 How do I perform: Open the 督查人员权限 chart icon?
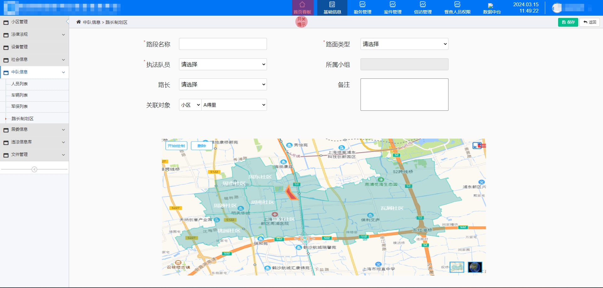[x=457, y=4]
